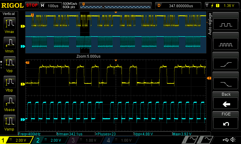Choose multi-period auto waveform icon
Image resolution: width=241 pixels, height=144 pixels.
226,44
